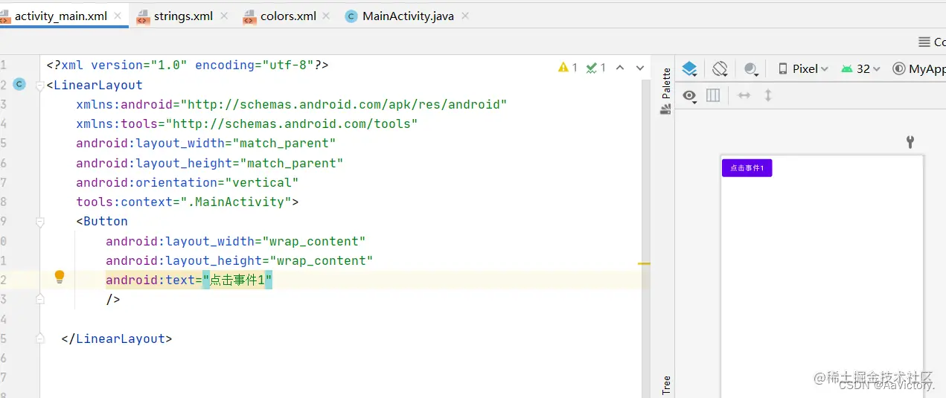Click the <LinearLayout opening tag text

tap(94, 85)
